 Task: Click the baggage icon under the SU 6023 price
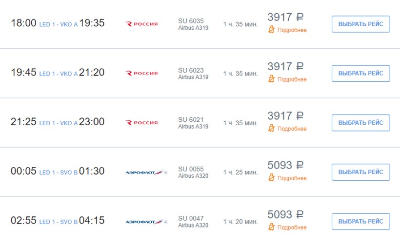pos(272,79)
